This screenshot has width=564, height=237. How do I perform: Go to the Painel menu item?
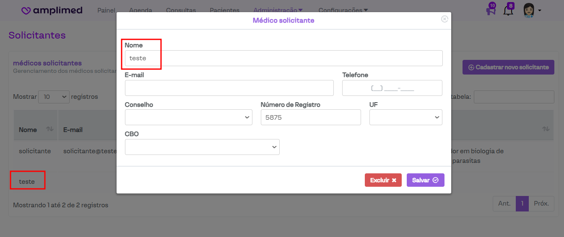[106, 10]
